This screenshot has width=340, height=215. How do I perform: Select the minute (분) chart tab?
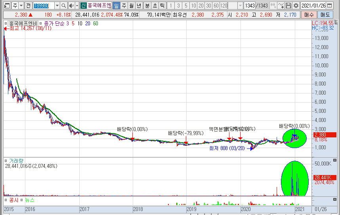point(147,6)
